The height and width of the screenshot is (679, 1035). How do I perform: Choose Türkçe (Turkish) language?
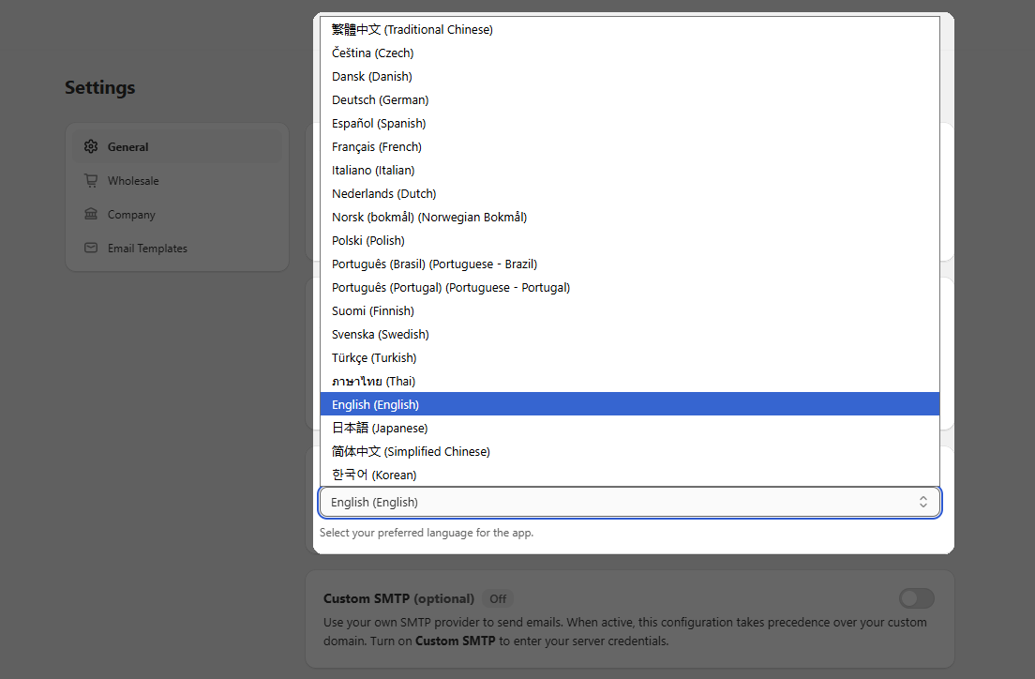[x=630, y=358]
